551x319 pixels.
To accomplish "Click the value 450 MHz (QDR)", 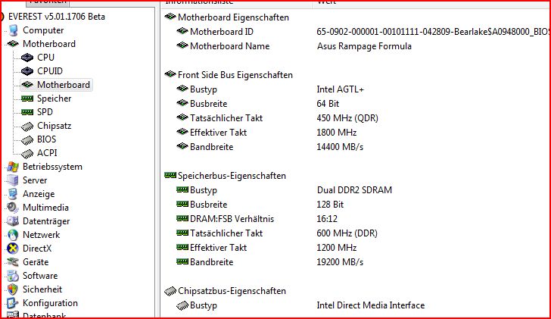I will (347, 118).
